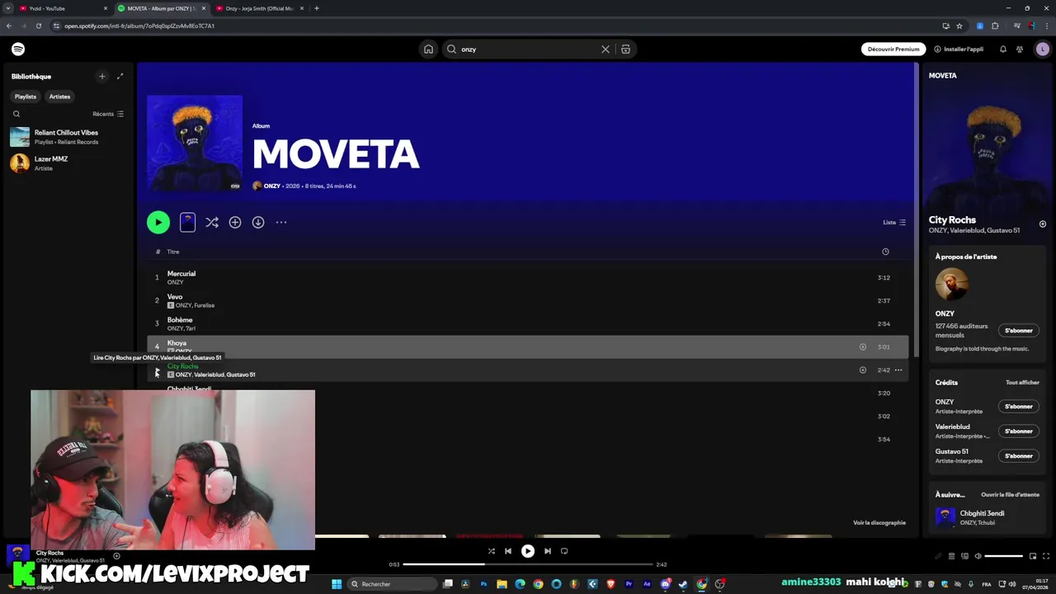The width and height of the screenshot is (1056, 594).
Task: Seek in the song progress bar
Action: 528,564
